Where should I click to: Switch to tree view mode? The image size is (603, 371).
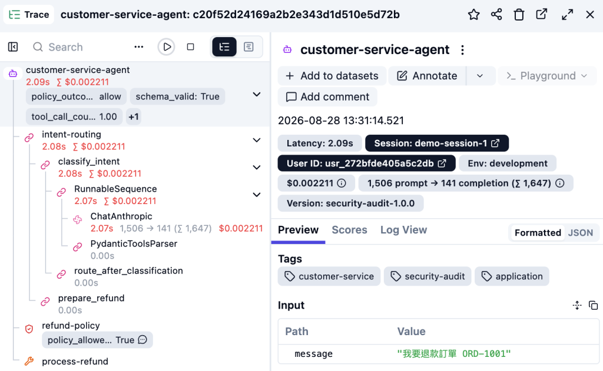tap(224, 47)
